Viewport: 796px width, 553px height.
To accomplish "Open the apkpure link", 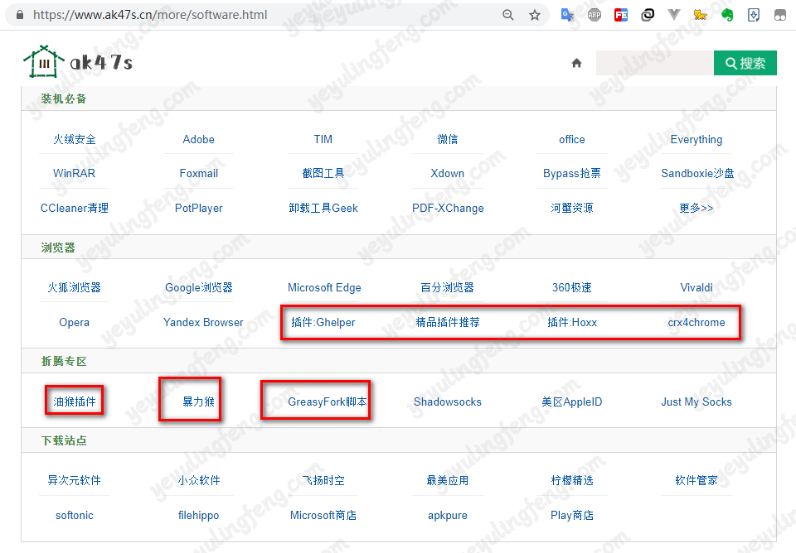I will pyautogui.click(x=447, y=515).
